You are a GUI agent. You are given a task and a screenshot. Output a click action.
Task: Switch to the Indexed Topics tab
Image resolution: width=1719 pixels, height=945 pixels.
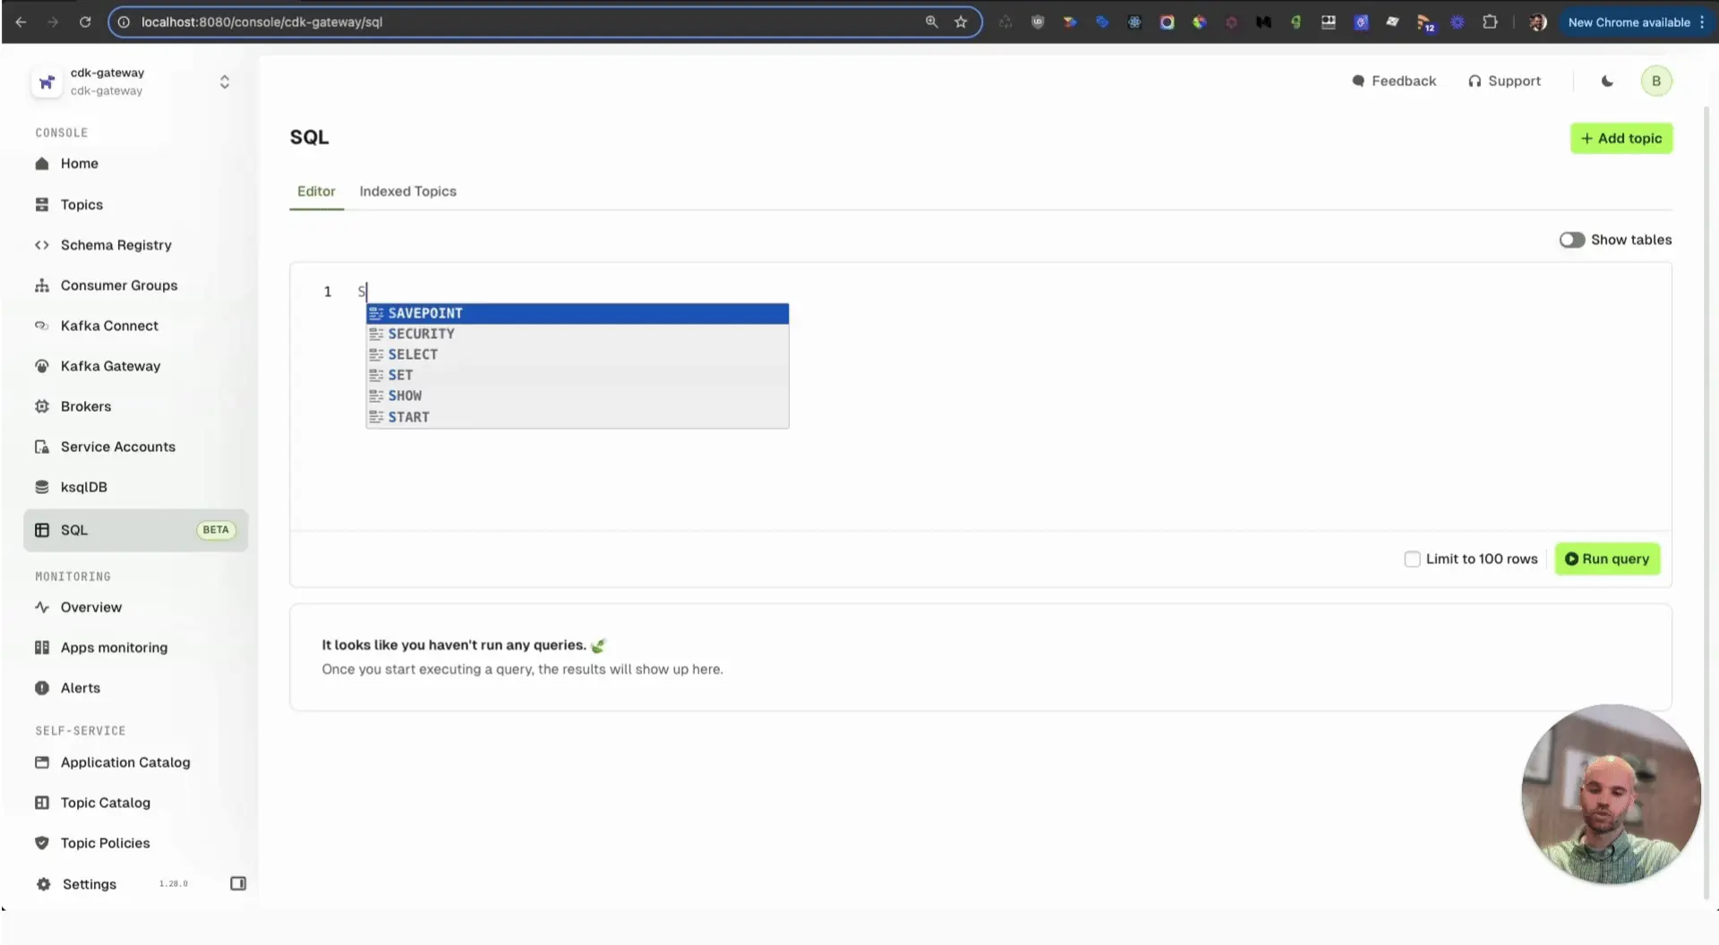click(407, 191)
